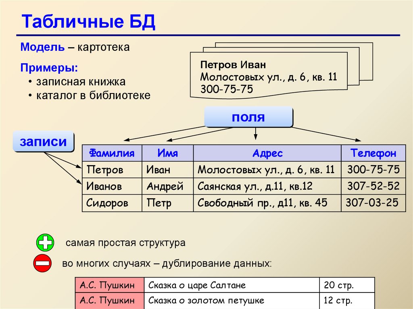Click the 'Модель' label
The height and width of the screenshot is (309, 413).
tap(42, 47)
